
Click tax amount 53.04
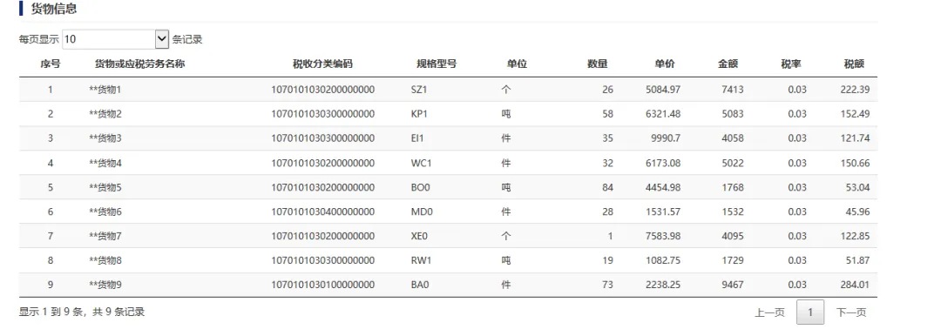coord(857,187)
